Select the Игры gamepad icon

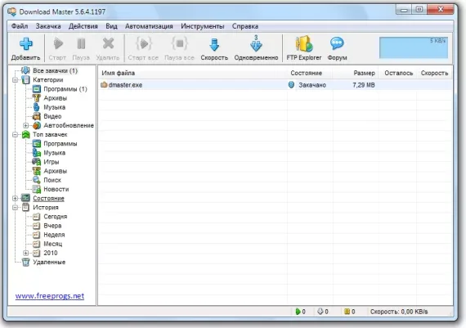36,161
